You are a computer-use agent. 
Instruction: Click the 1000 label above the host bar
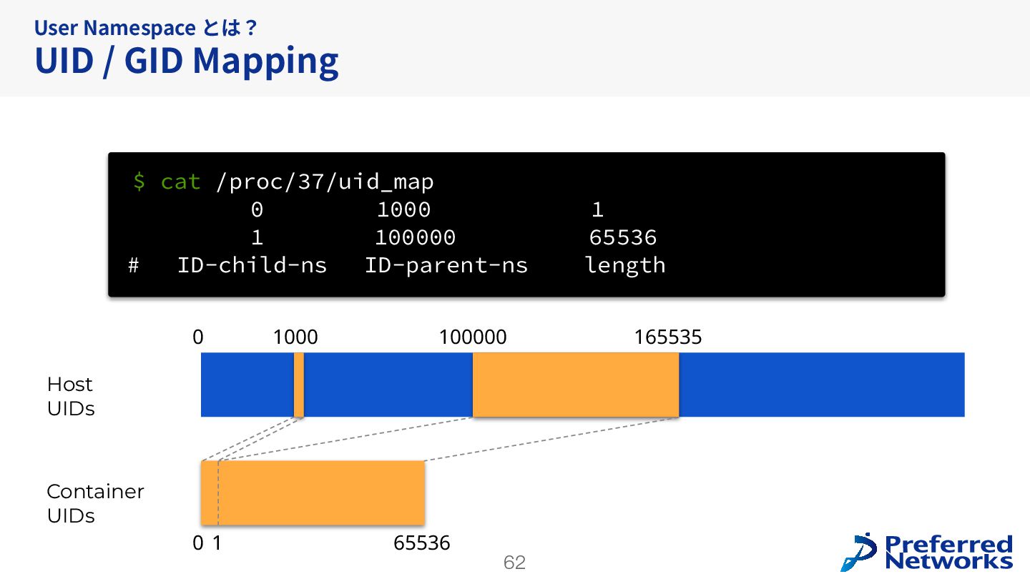pos(295,337)
